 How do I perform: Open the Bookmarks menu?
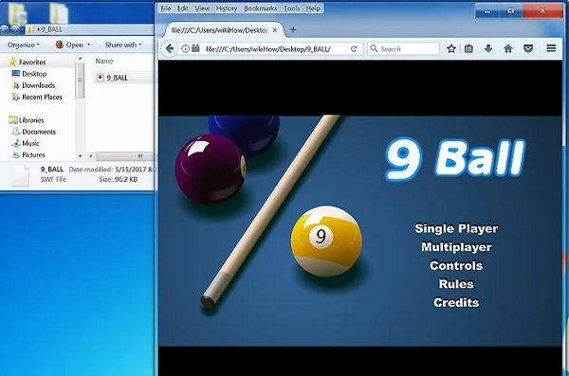(260, 9)
